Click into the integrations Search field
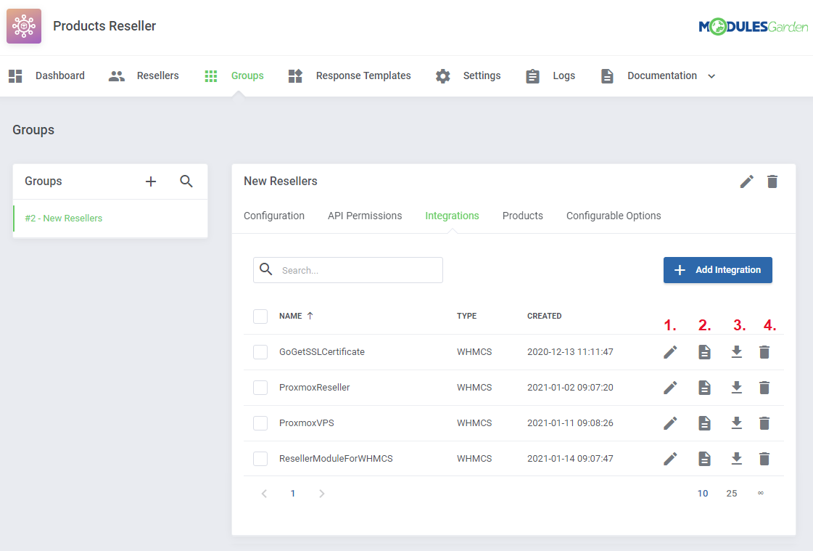This screenshot has width=813, height=551. (348, 270)
